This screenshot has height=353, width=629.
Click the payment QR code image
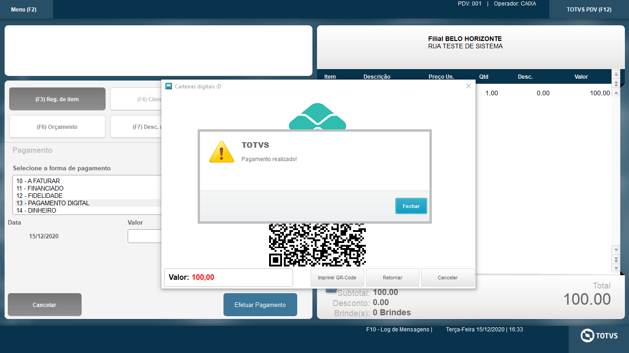click(x=317, y=245)
